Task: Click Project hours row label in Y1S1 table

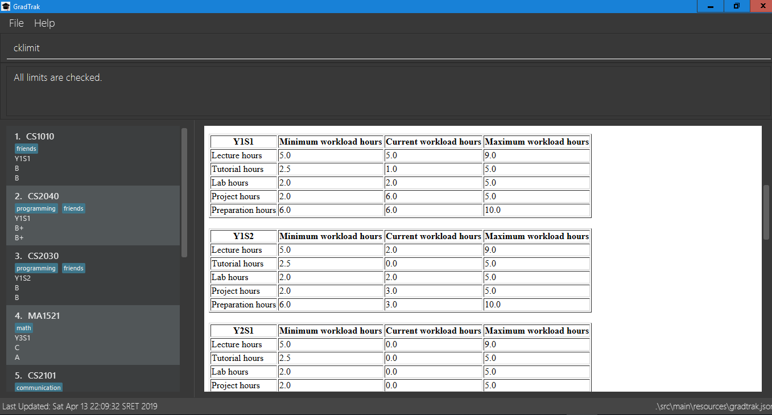Action: (236, 196)
